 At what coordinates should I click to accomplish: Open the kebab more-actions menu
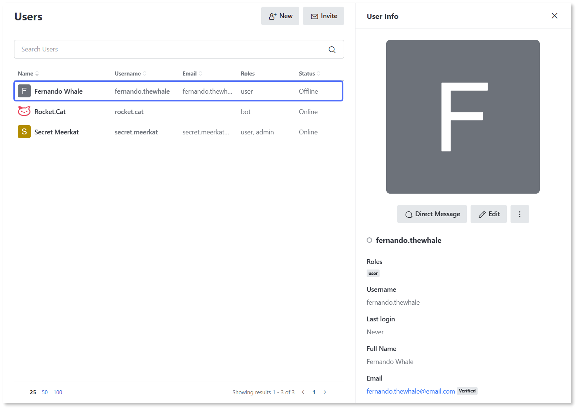519,214
